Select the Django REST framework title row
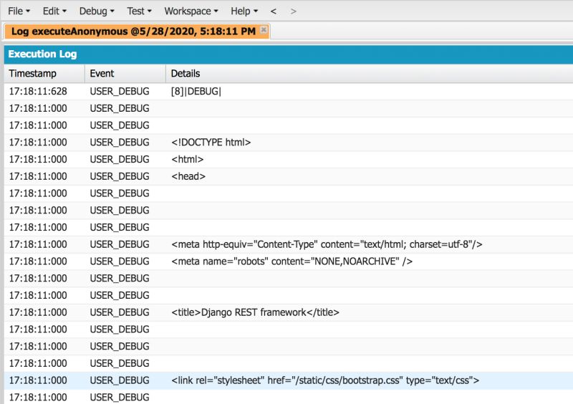Screen dimensions: 573x404 (x=289, y=312)
